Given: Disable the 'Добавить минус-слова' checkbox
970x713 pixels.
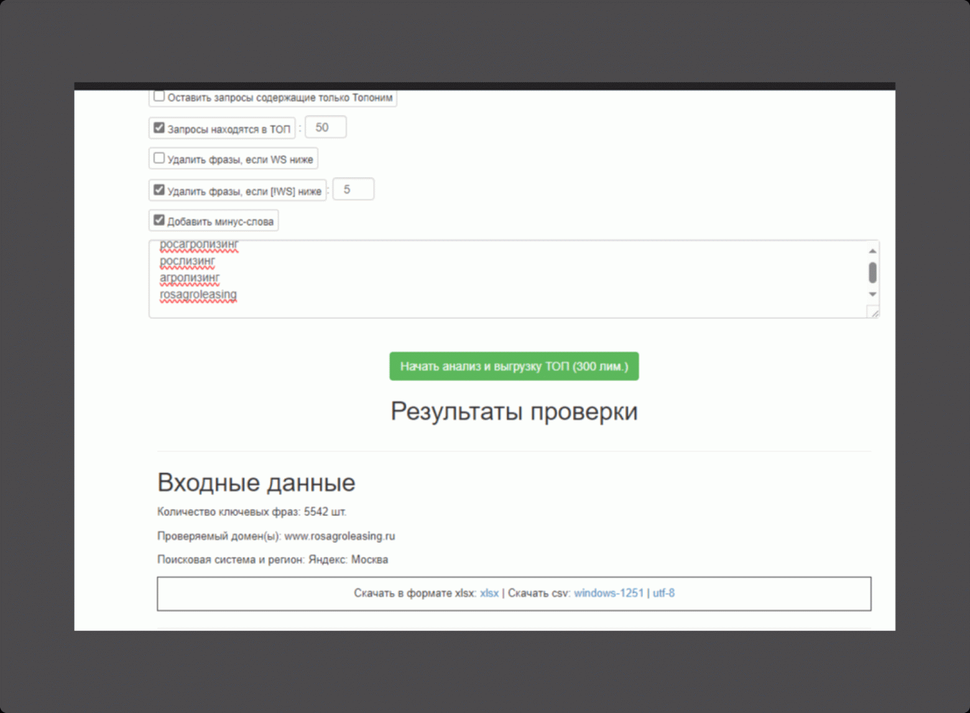Looking at the screenshot, I should pos(159,220).
